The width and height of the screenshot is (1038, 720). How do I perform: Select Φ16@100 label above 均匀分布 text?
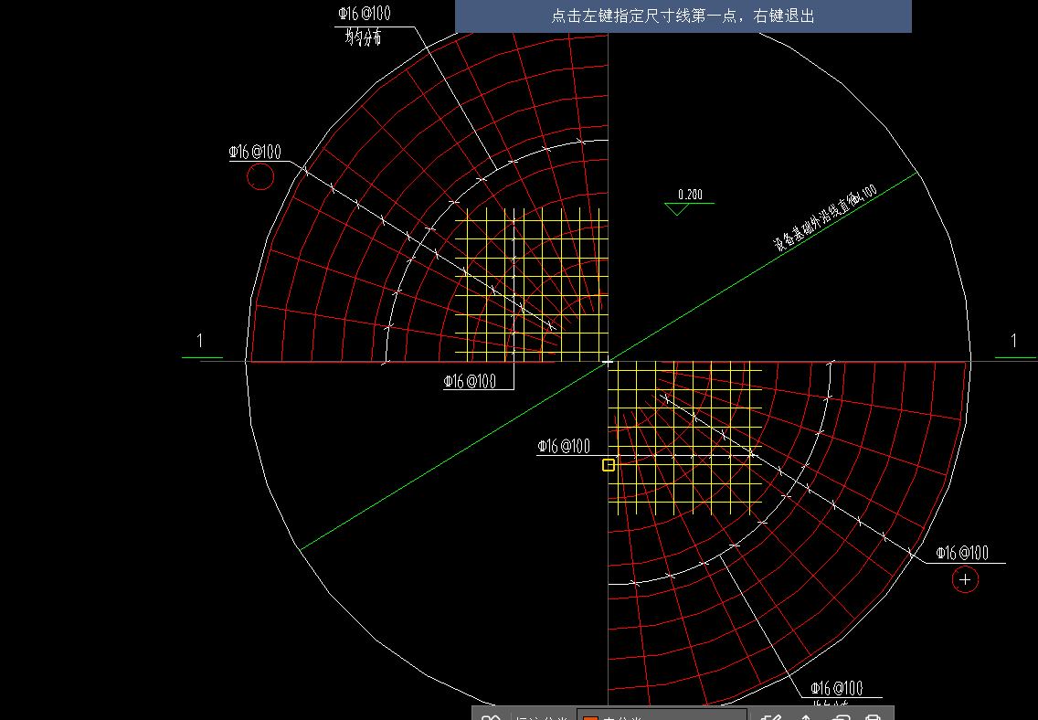pos(364,13)
